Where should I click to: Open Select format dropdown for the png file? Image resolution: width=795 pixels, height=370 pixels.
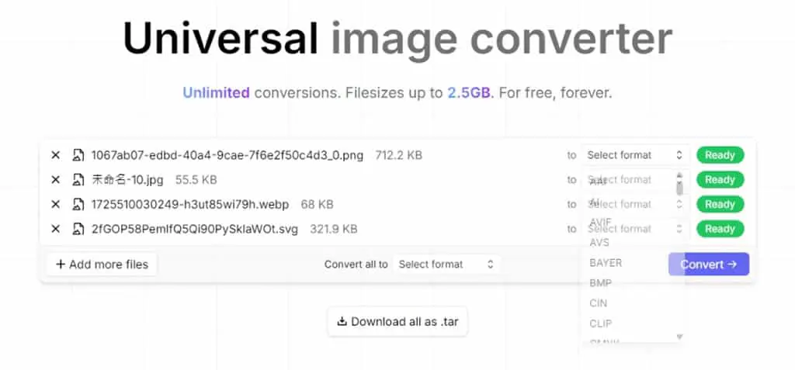tap(635, 155)
